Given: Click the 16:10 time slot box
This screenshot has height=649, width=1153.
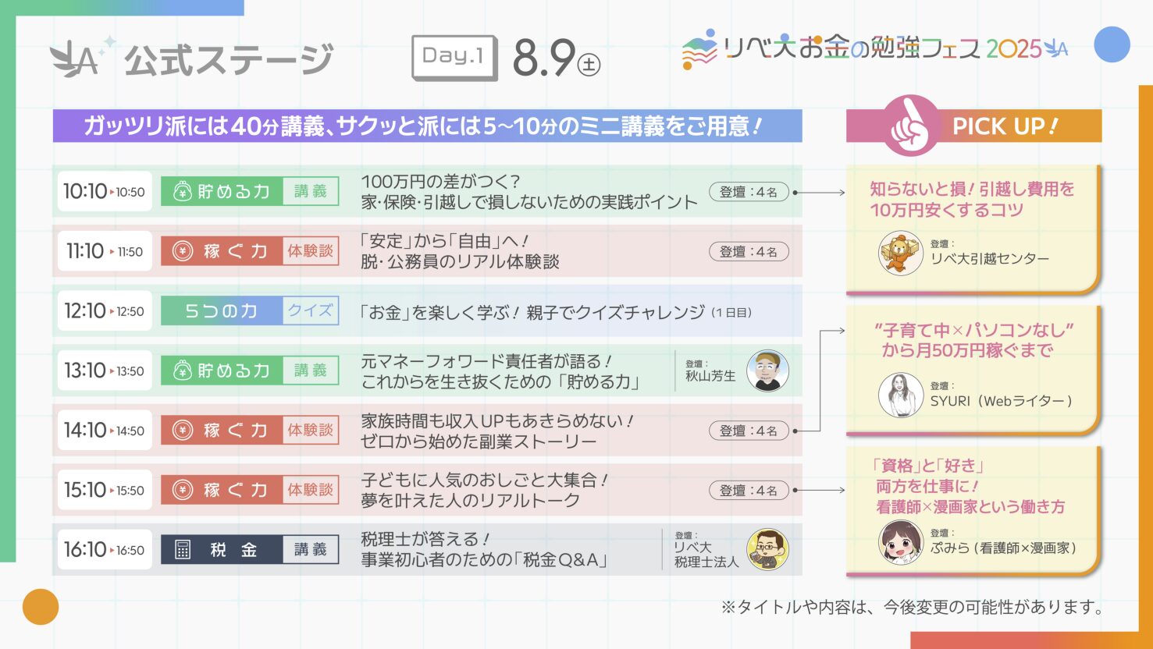Looking at the screenshot, I should click(105, 550).
